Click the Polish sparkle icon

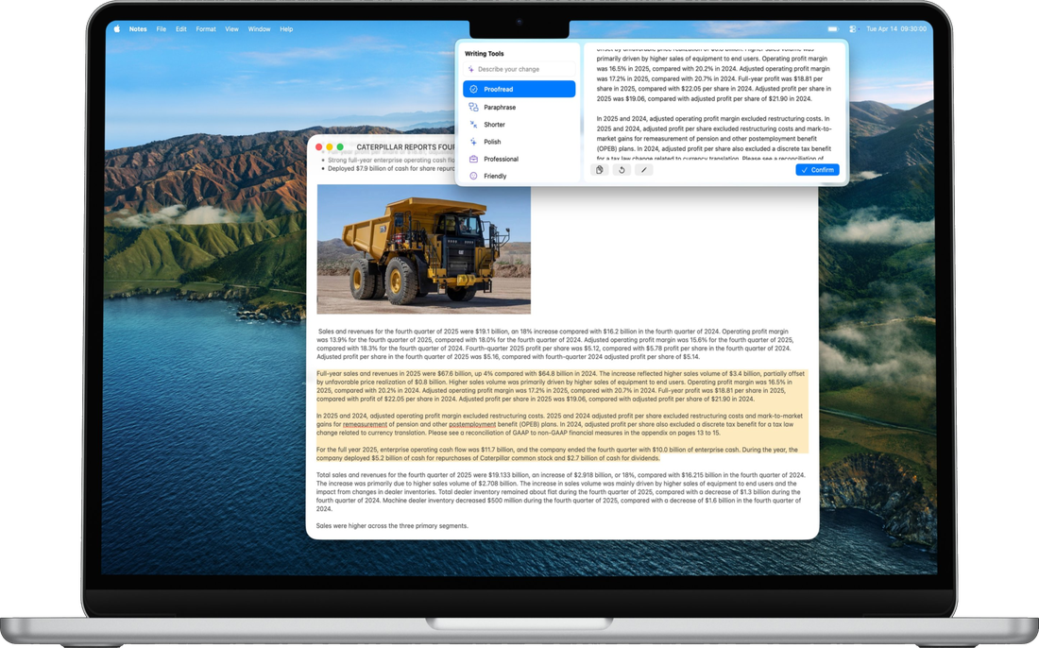pos(473,141)
